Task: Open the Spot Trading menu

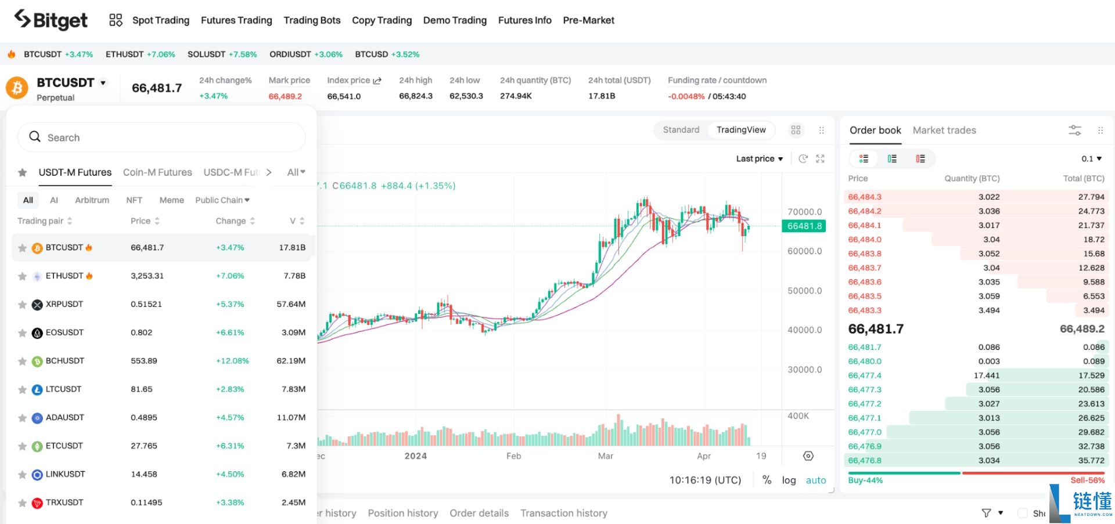Action: point(161,20)
